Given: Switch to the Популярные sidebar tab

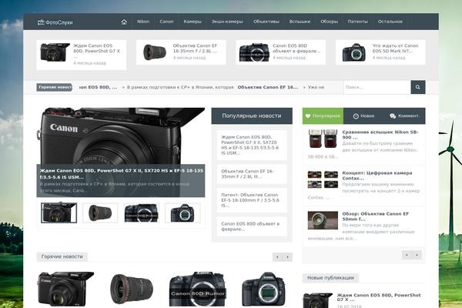Looking at the screenshot, I should click(323, 115).
